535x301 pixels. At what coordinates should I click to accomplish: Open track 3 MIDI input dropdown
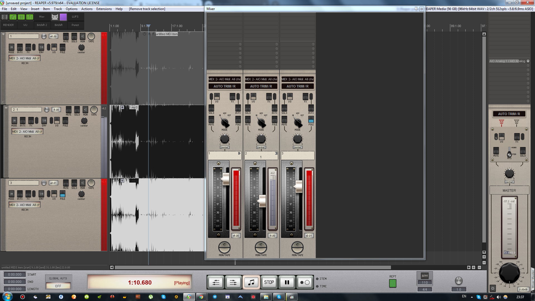click(x=25, y=205)
